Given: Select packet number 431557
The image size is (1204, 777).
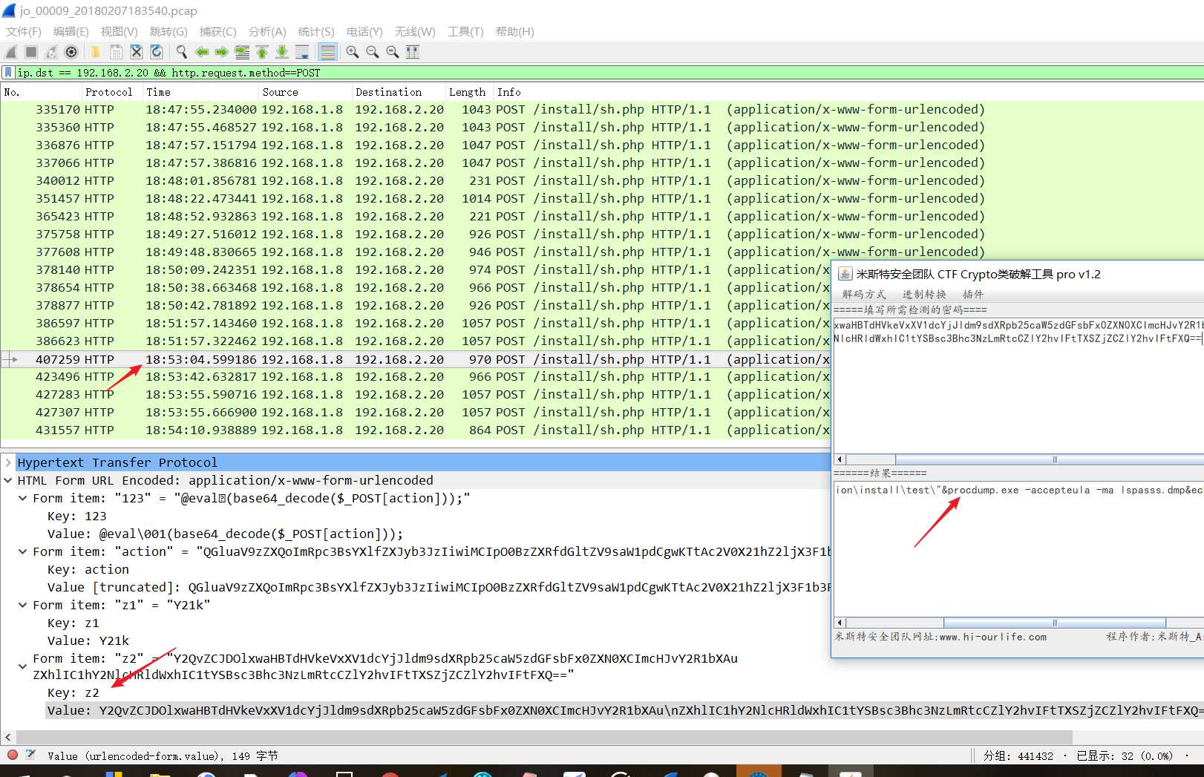Looking at the screenshot, I should [x=416, y=430].
